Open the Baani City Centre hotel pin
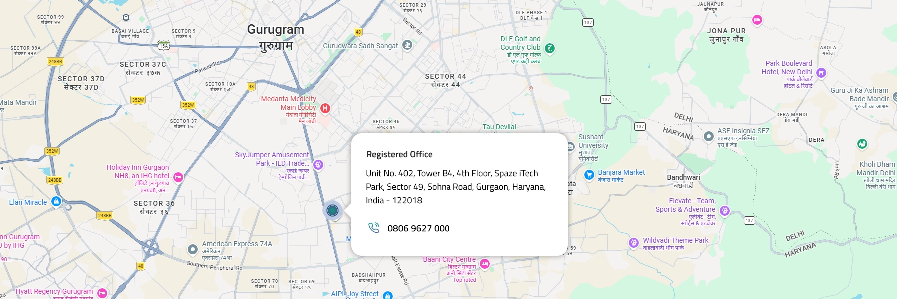The height and width of the screenshot is (299, 897). coord(485,264)
